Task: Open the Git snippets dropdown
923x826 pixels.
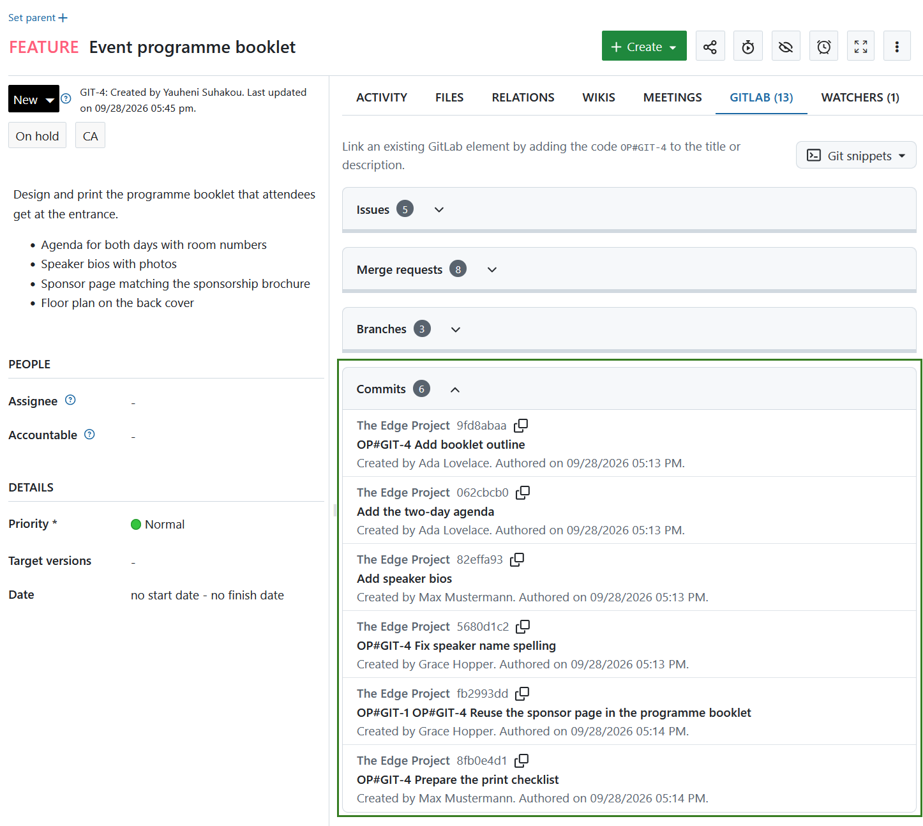Action: click(856, 156)
